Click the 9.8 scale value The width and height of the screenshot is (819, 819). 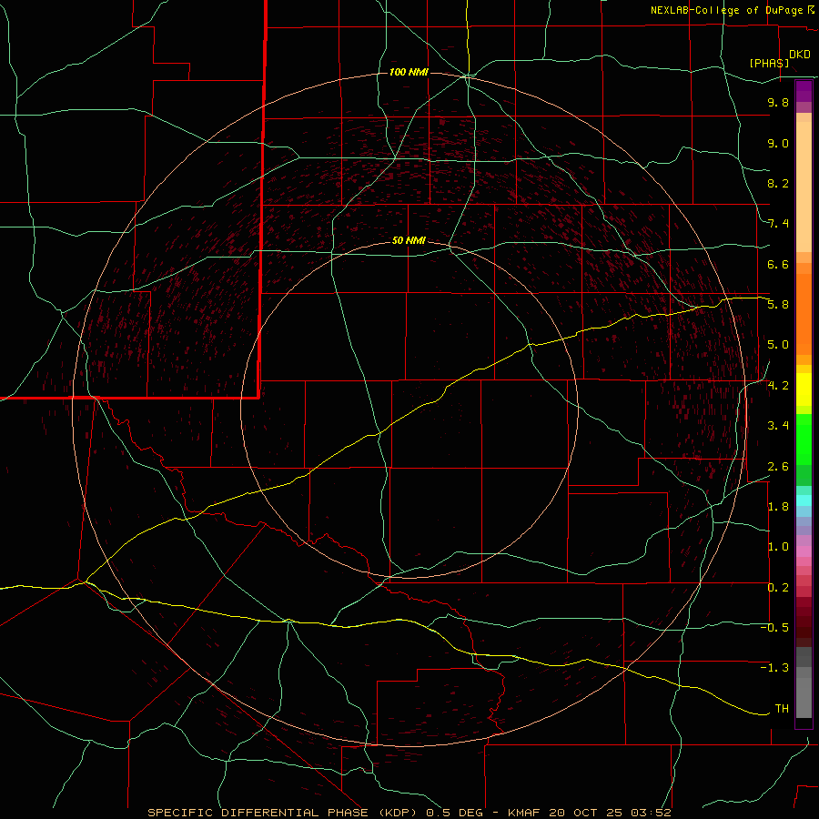click(x=778, y=102)
